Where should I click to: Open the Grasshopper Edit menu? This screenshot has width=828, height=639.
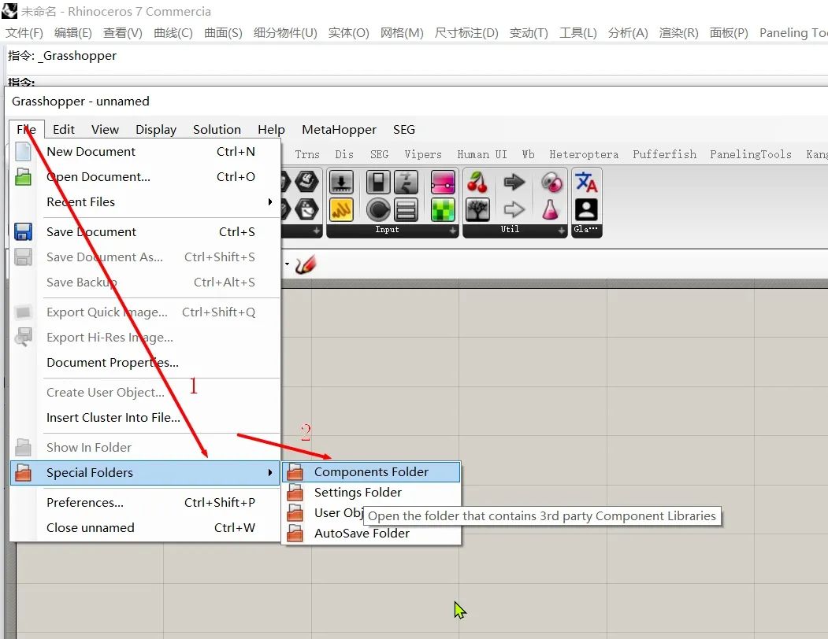pyautogui.click(x=63, y=129)
